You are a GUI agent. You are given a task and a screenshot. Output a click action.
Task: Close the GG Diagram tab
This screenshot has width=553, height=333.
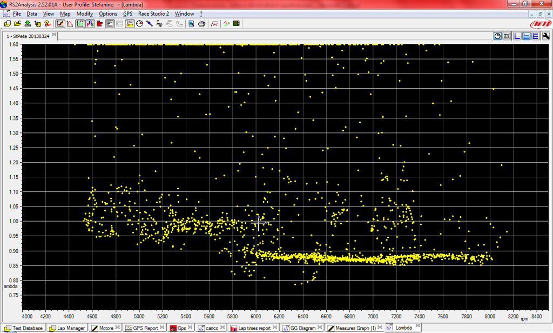[320, 327]
